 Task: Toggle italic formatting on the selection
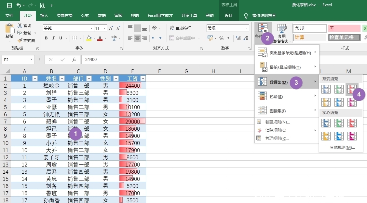[53, 38]
